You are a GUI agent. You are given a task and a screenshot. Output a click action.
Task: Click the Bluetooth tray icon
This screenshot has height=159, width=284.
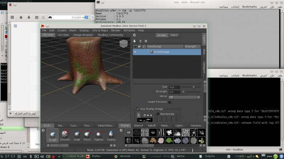[31, 156]
